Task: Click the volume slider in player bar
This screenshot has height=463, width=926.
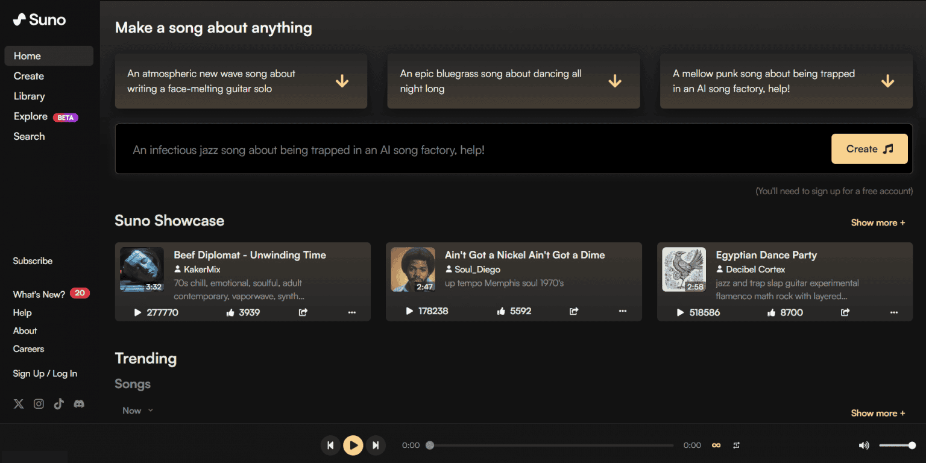Action: click(x=896, y=446)
